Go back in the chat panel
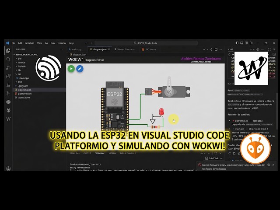The height and width of the screenshot is (210, 280). click(x=229, y=54)
